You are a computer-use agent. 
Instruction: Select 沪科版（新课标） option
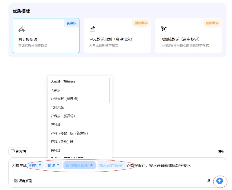tap(80, 116)
